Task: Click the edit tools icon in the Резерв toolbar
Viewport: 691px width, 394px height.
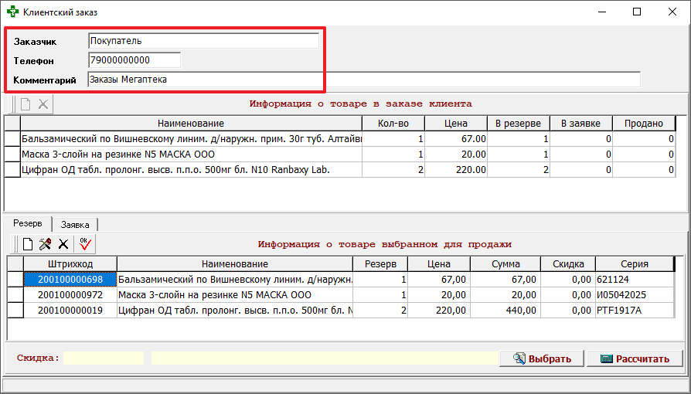Action: [46, 244]
